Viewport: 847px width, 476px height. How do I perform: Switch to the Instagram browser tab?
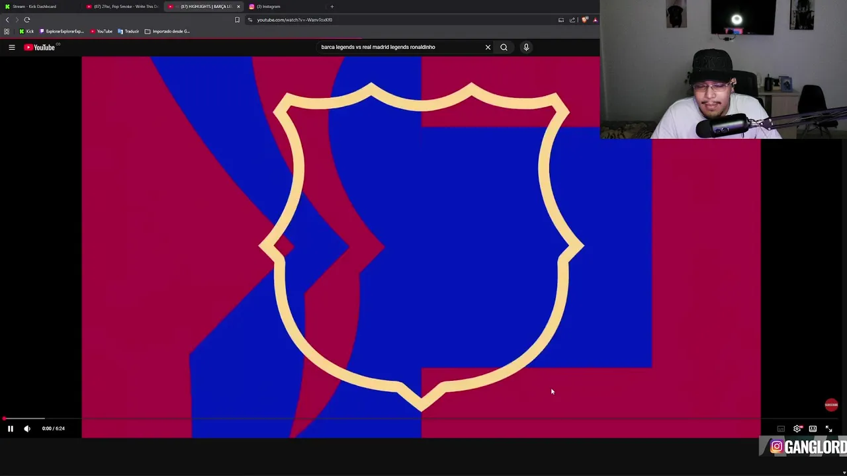pos(283,7)
